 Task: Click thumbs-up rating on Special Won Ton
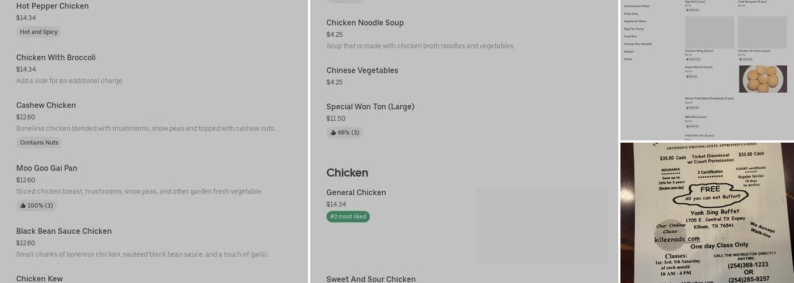[333, 133]
